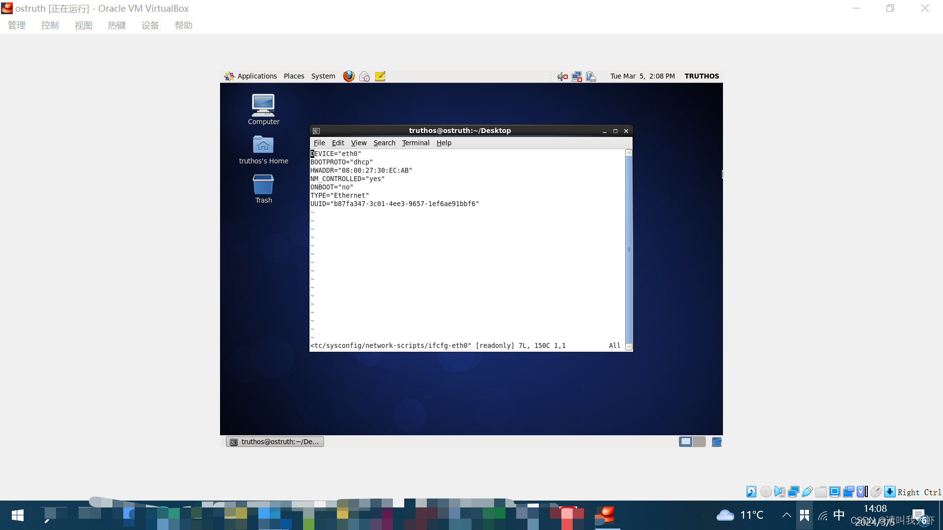Click the ONBOOT="no" line
Image resolution: width=943 pixels, height=530 pixels.
(x=332, y=187)
